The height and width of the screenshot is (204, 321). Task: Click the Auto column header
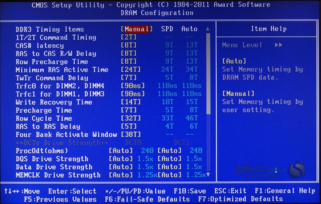[x=189, y=29]
